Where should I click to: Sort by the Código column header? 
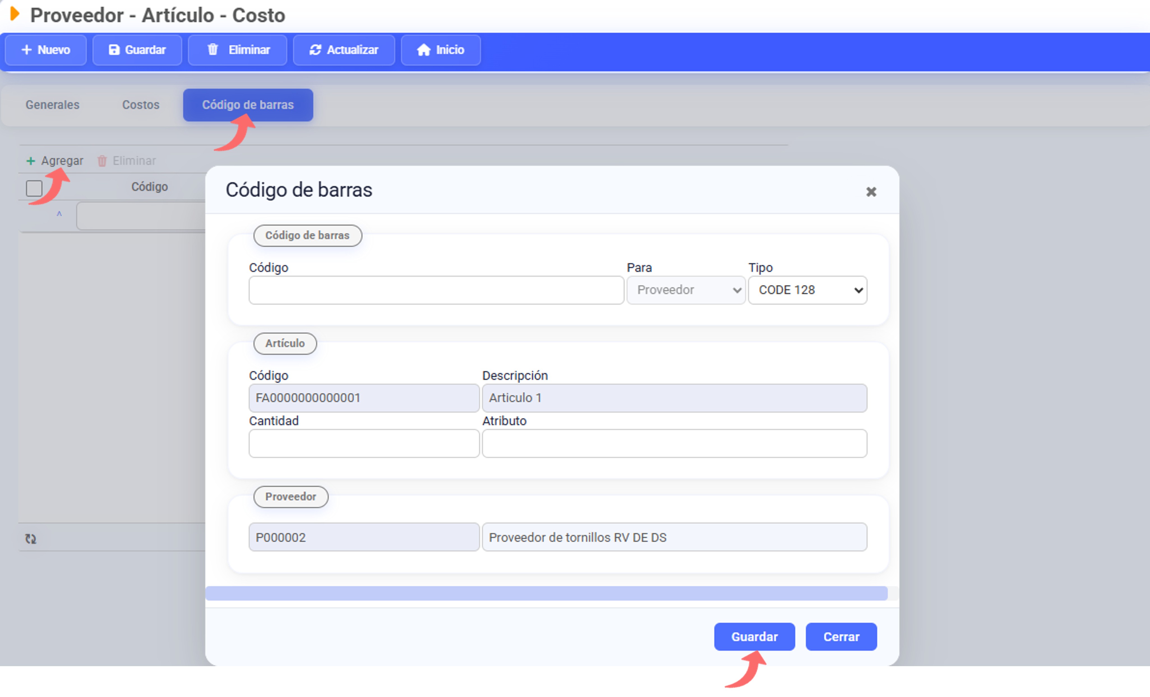click(x=149, y=187)
